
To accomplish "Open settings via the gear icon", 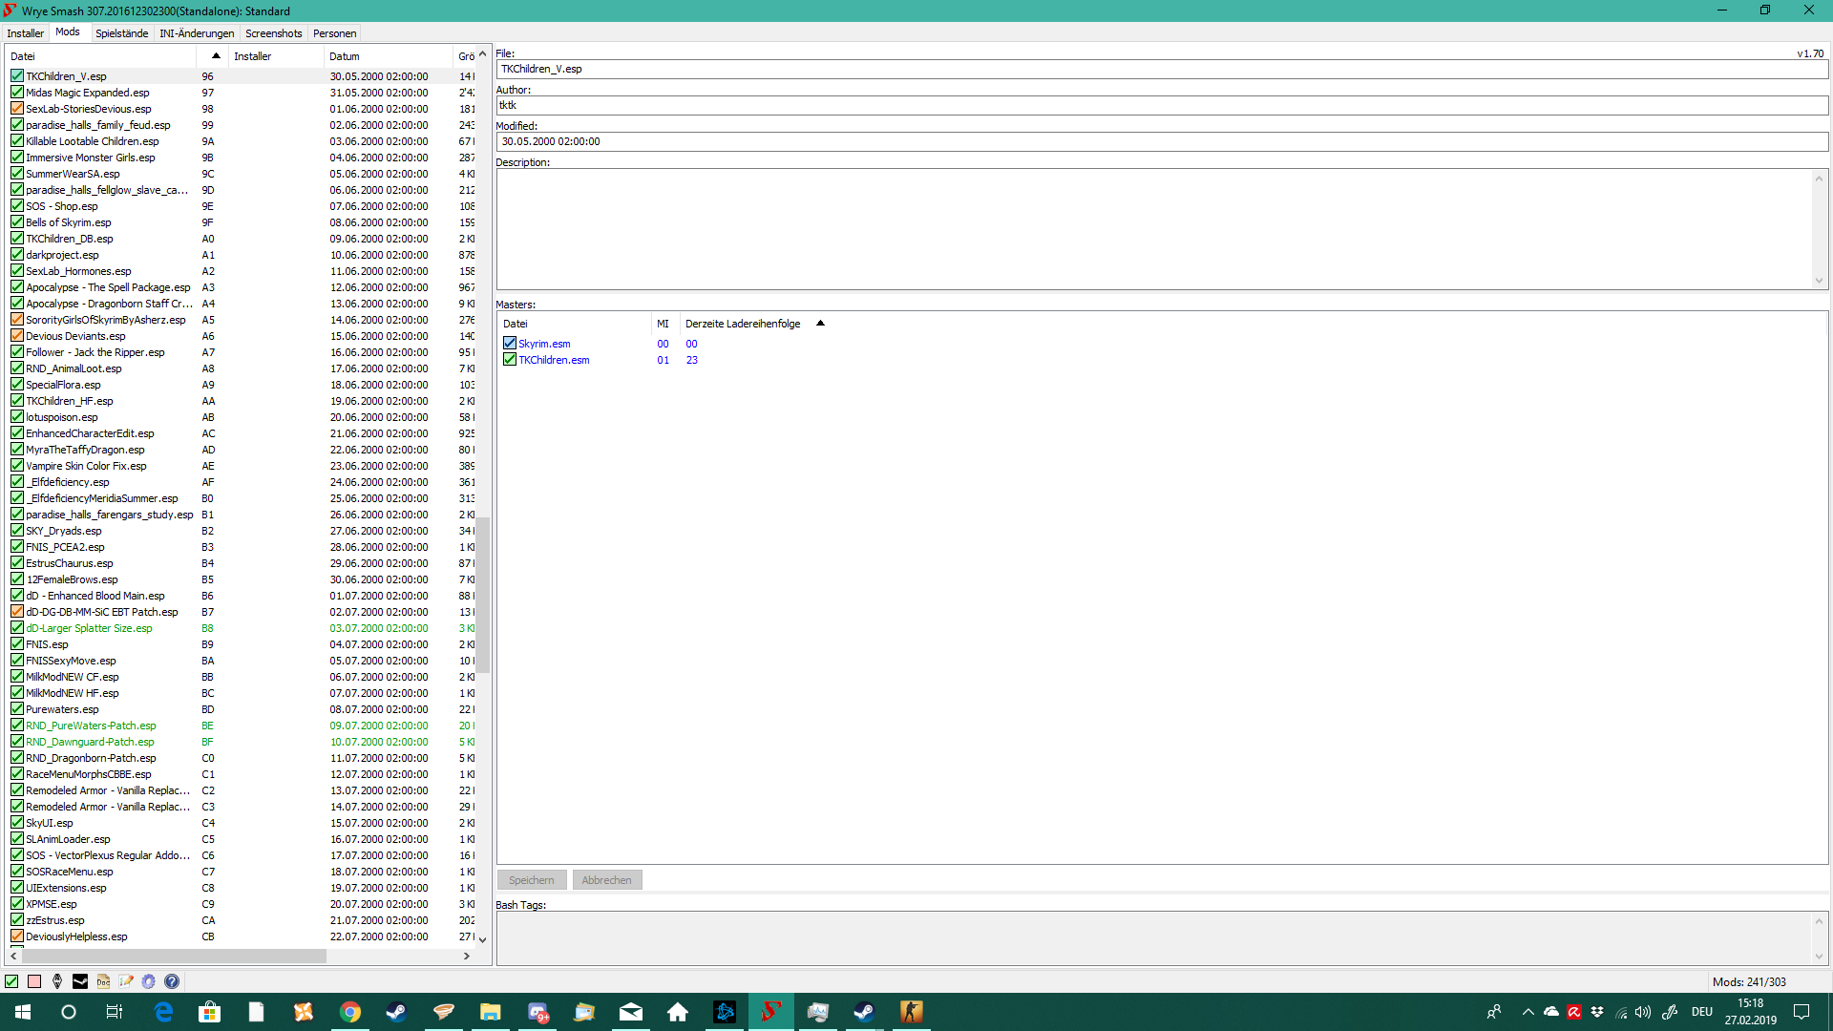I will pyautogui.click(x=149, y=981).
